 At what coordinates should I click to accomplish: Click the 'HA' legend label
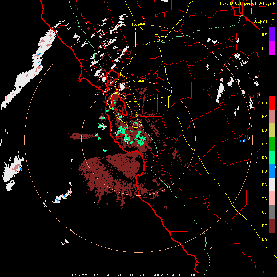click(x=264, y=103)
